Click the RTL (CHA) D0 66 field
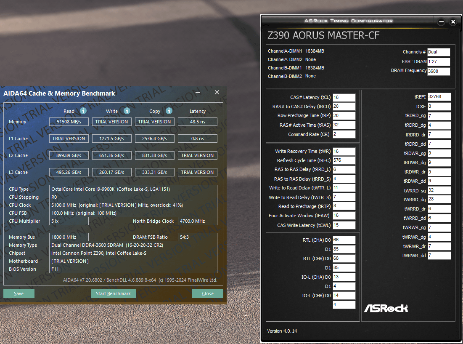Screen dimensions: 463x344 point(344,240)
